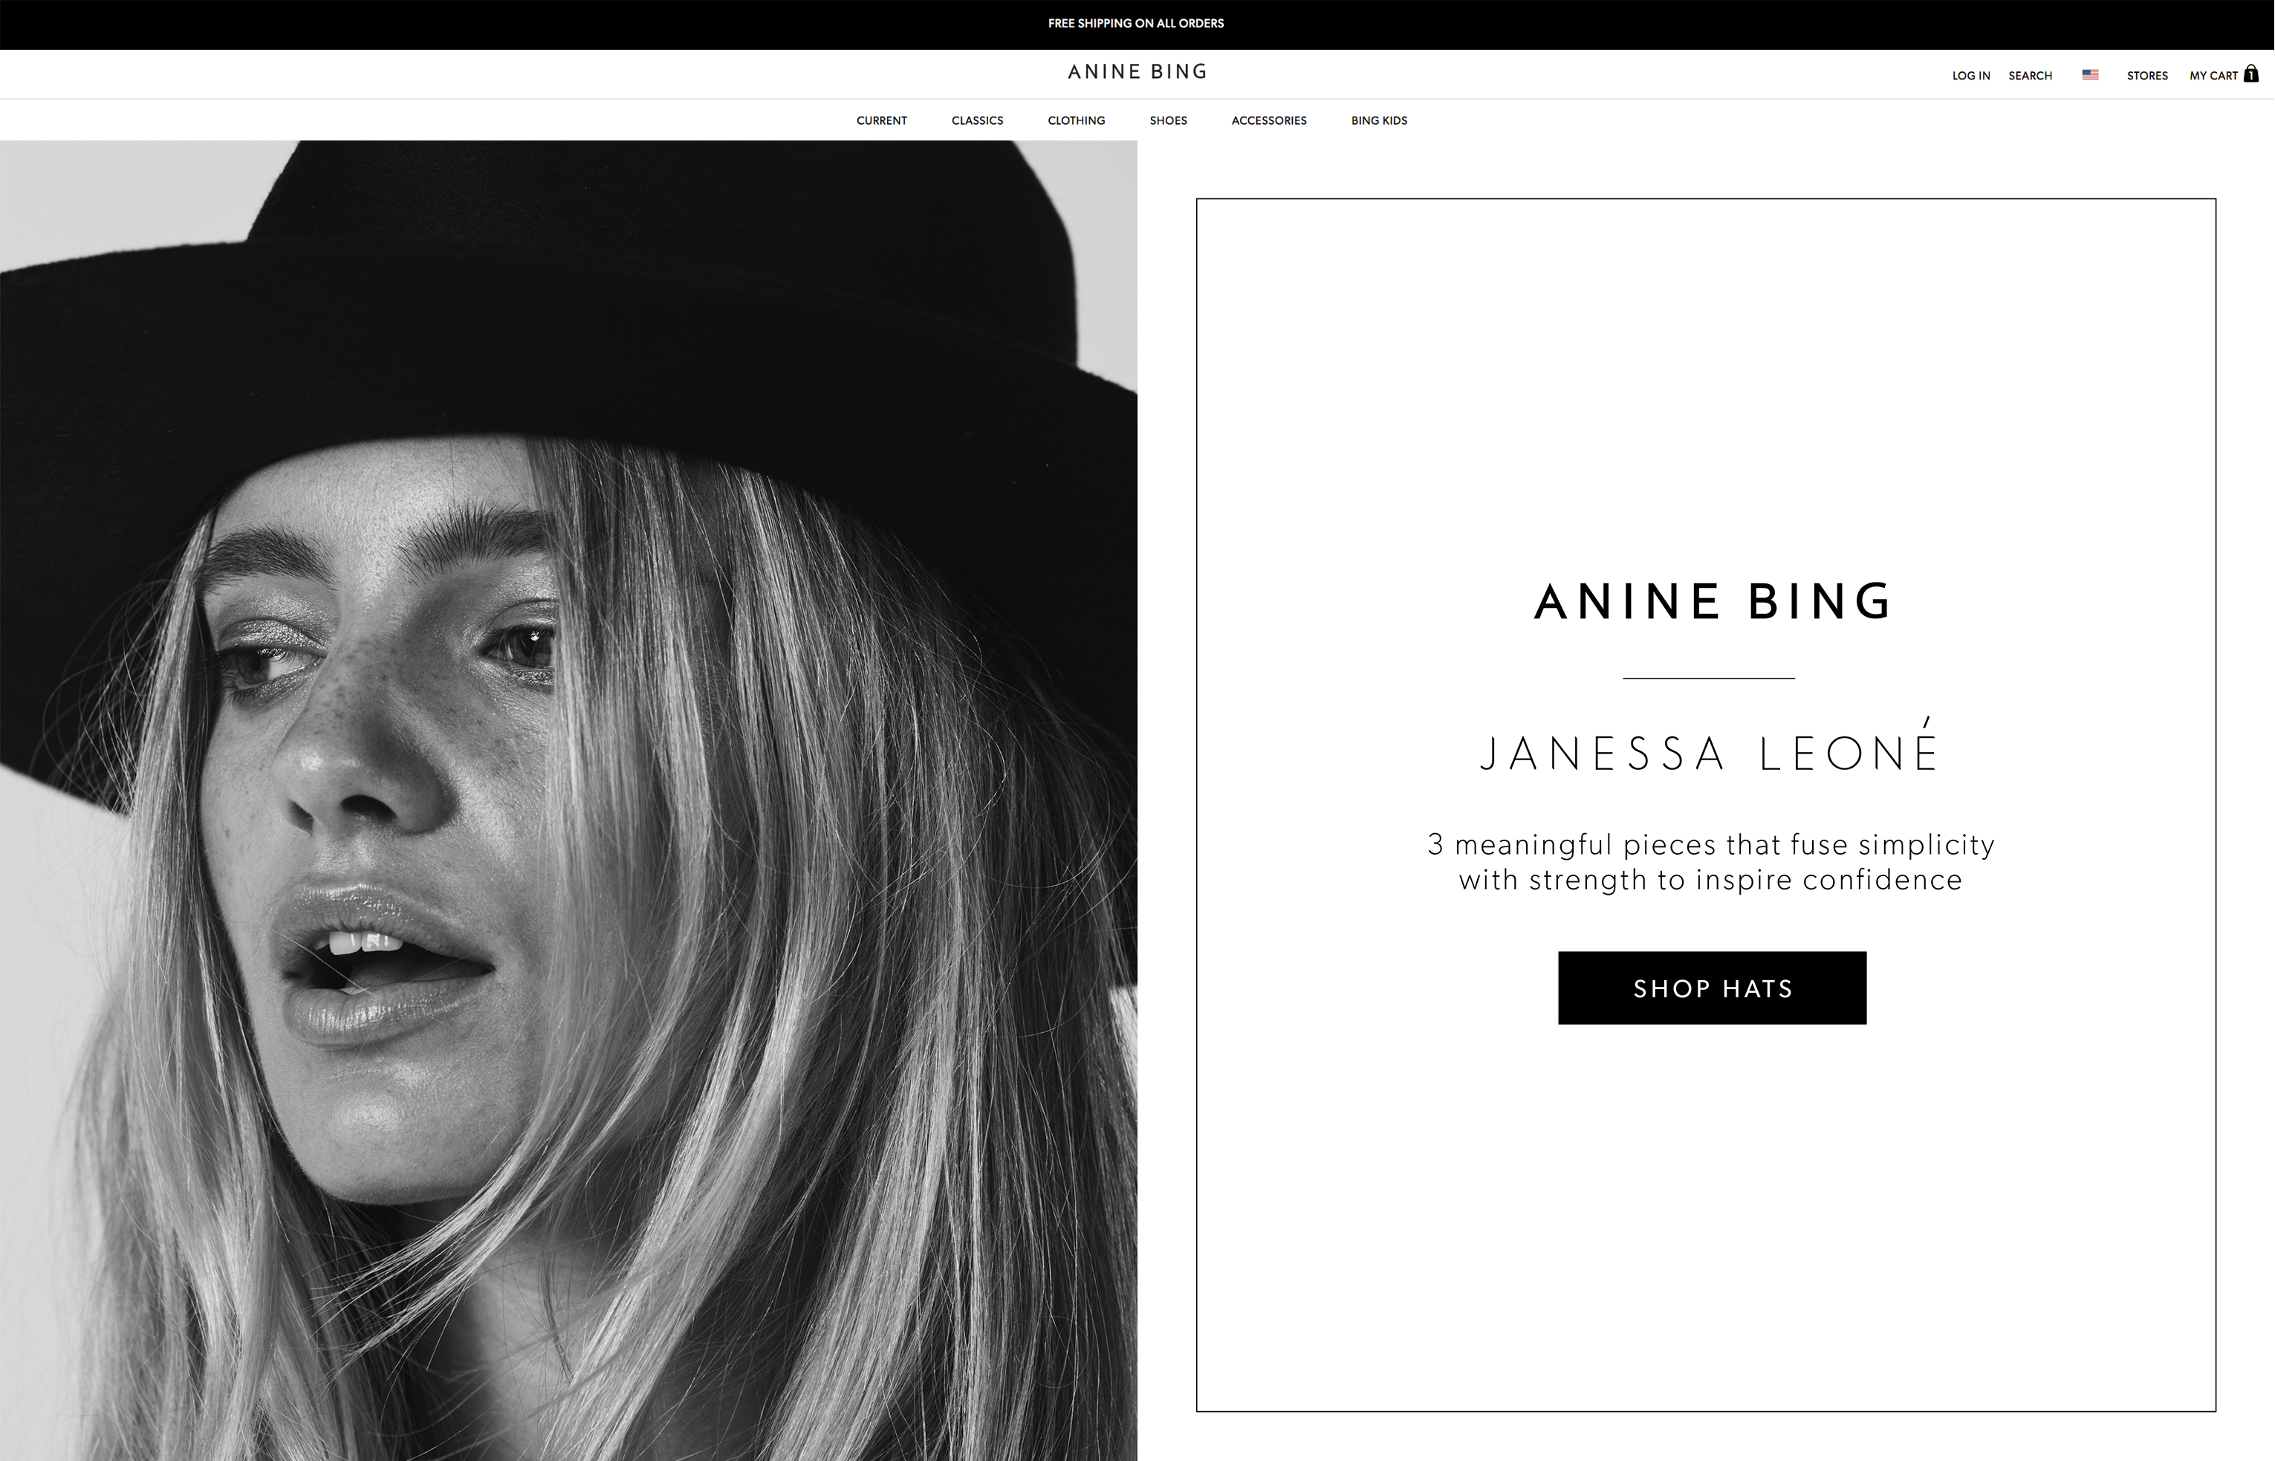Image resolution: width=2275 pixels, height=1461 pixels.
Task: Select the US flag country selector
Action: 2089,75
